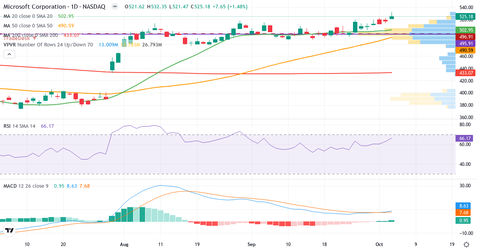The height and width of the screenshot is (250, 477).
Task: Click the 525.18 current price label
Action: click(x=466, y=17)
